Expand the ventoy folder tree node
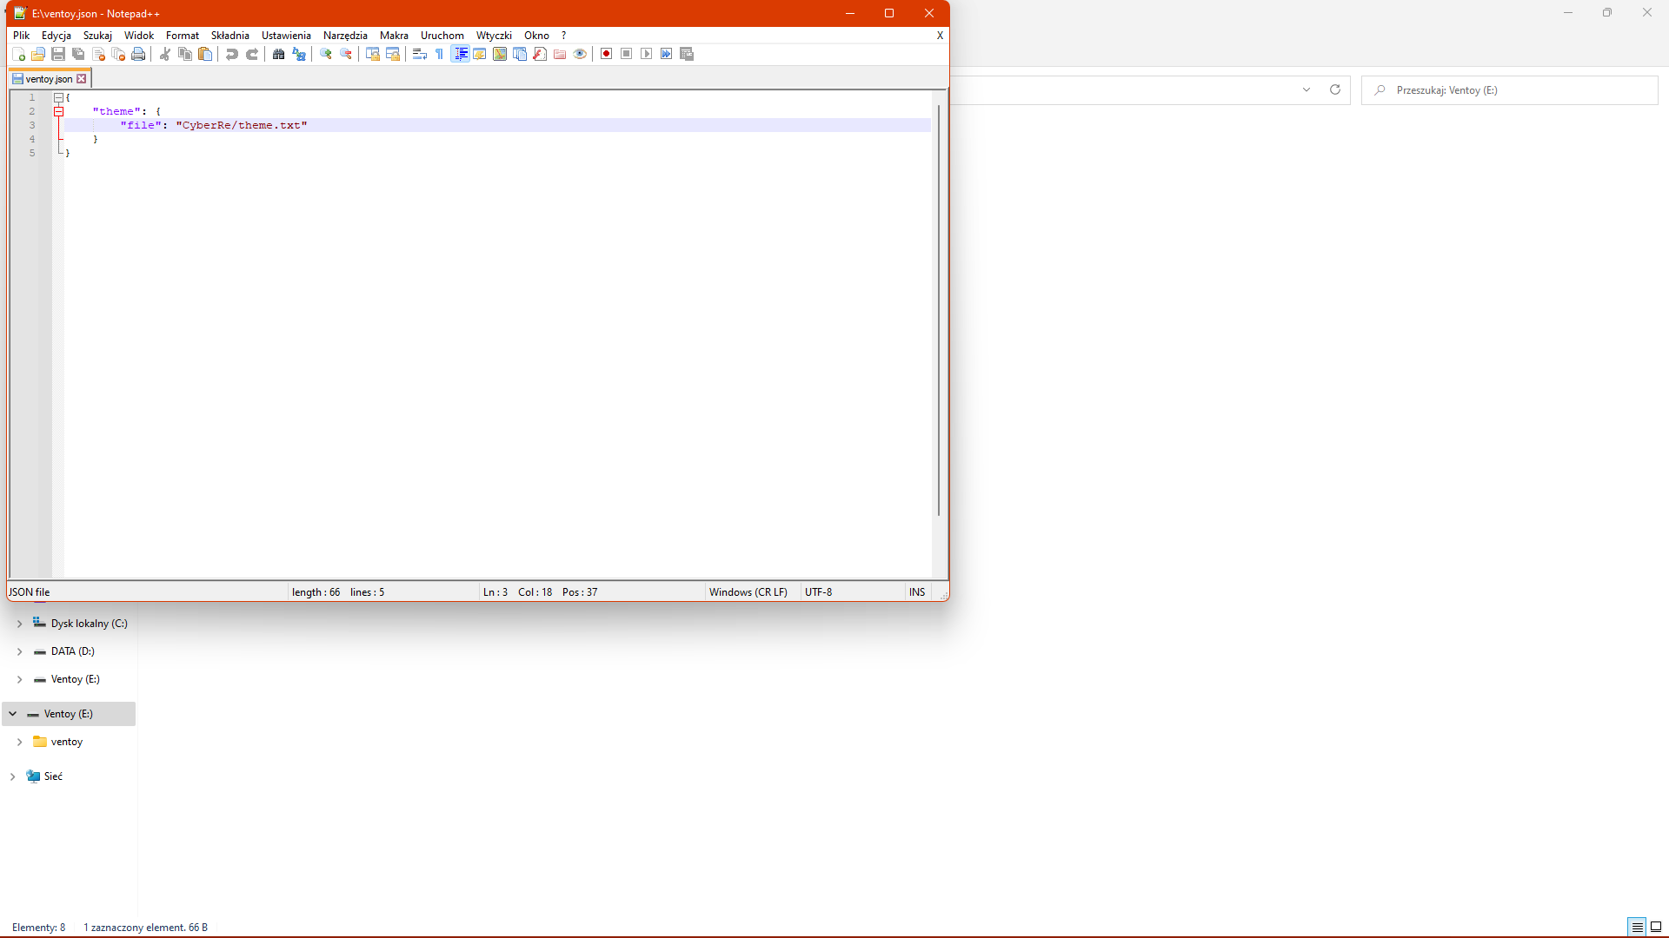1669x938 pixels. [19, 742]
